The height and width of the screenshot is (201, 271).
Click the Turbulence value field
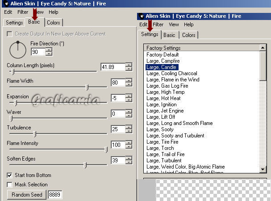pyautogui.click(x=118, y=129)
